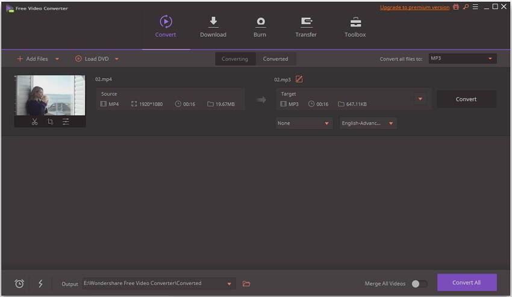Open the Convert tab
Image resolution: width=512 pixels, height=297 pixels.
[166, 26]
